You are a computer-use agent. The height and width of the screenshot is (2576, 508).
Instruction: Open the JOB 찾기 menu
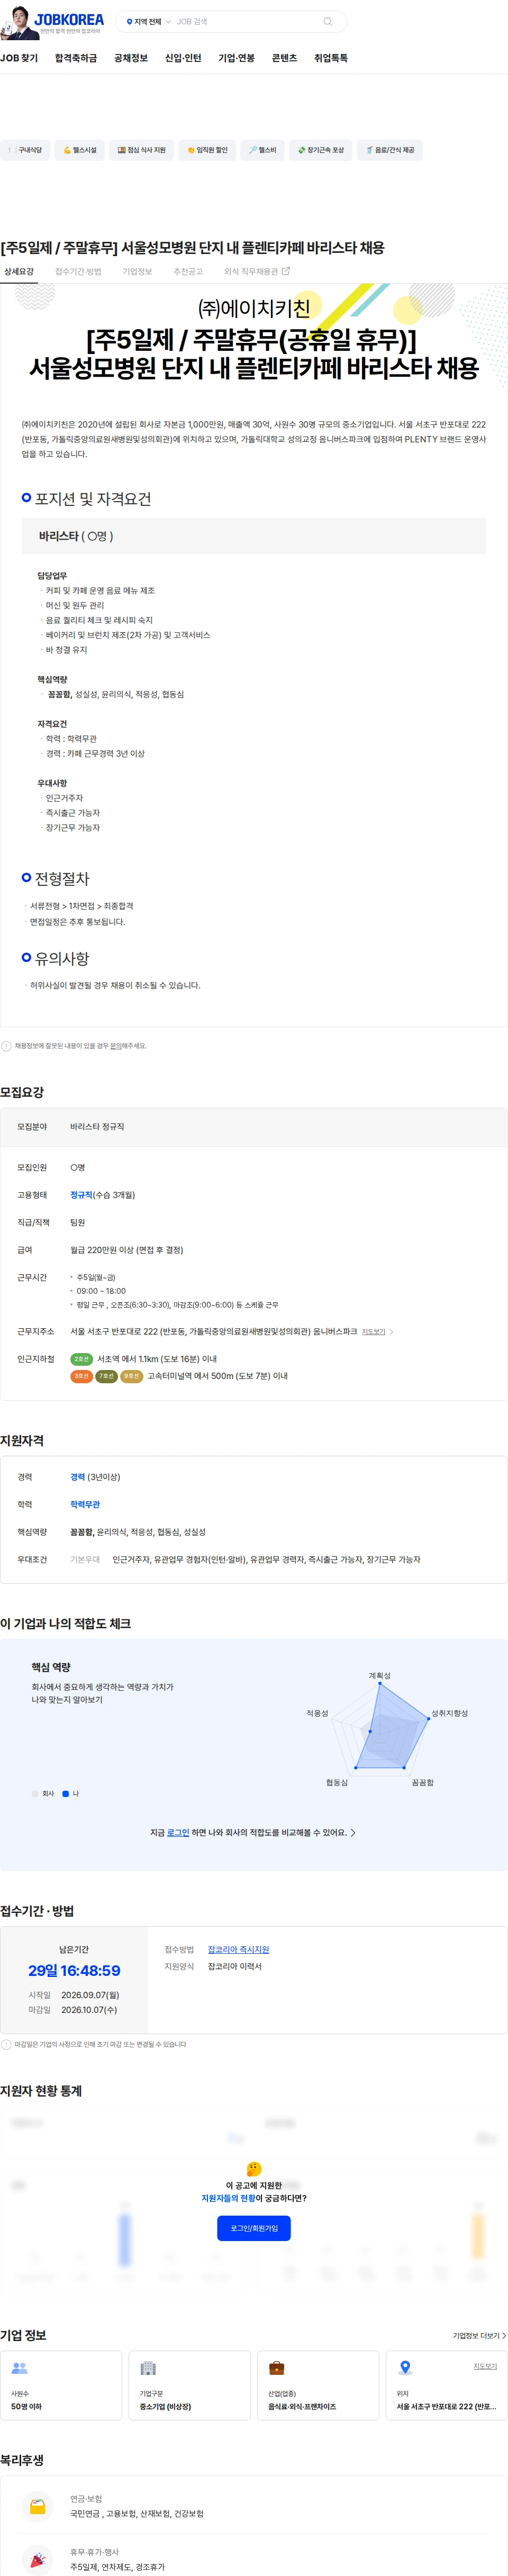point(19,58)
